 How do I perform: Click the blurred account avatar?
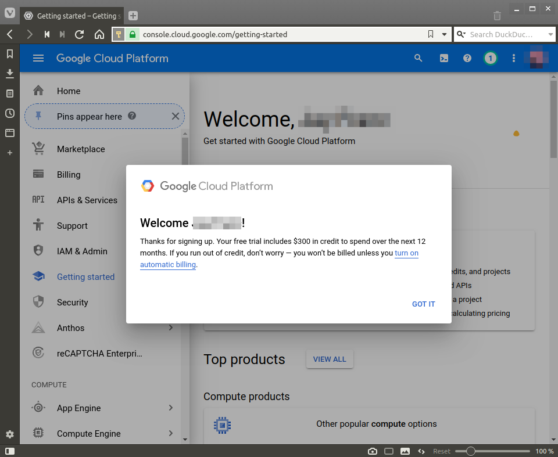(x=536, y=57)
